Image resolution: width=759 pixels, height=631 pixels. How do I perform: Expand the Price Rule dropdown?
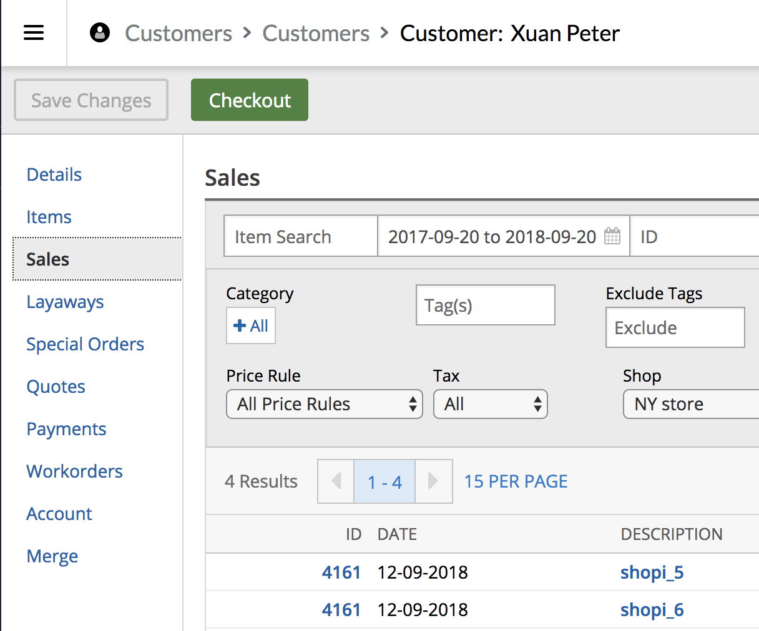tap(324, 404)
